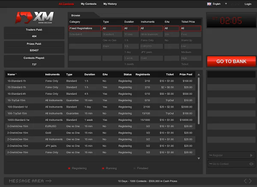This screenshot has width=257, height=187.
Task: Pick Medium ticket price filter
Action: [x=191, y=52]
